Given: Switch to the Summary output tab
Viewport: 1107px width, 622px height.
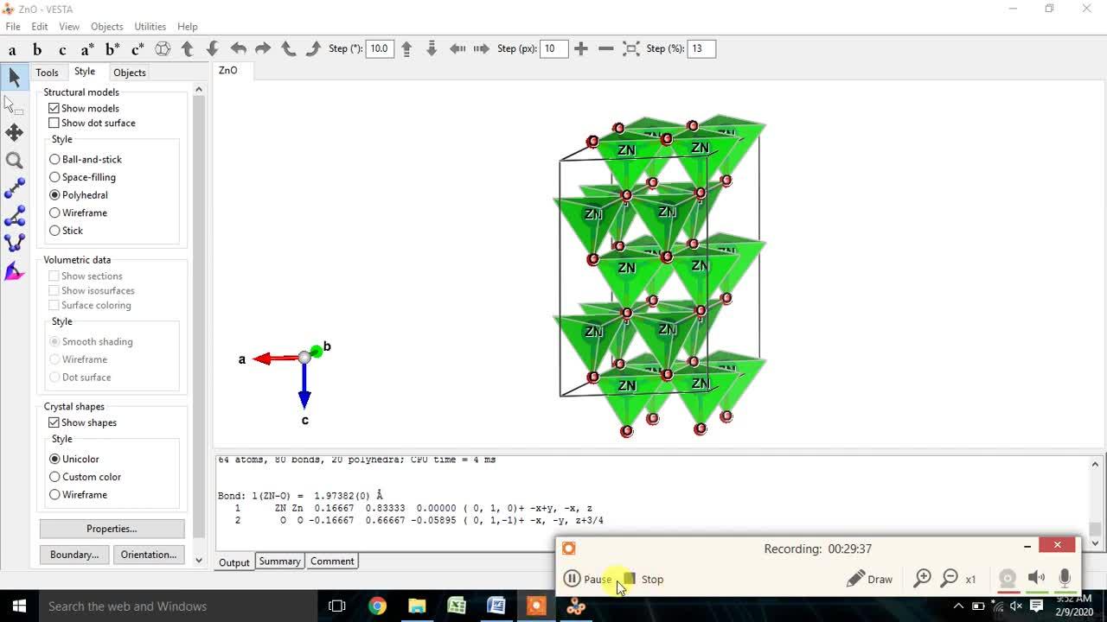Looking at the screenshot, I should [279, 562].
